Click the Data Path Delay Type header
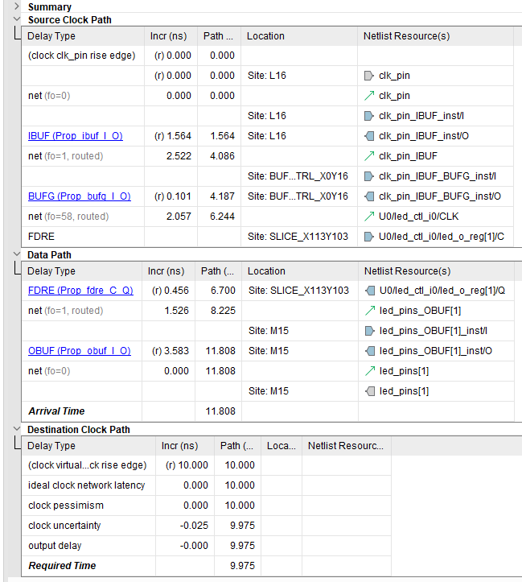The height and width of the screenshot is (582, 522). [x=81, y=271]
